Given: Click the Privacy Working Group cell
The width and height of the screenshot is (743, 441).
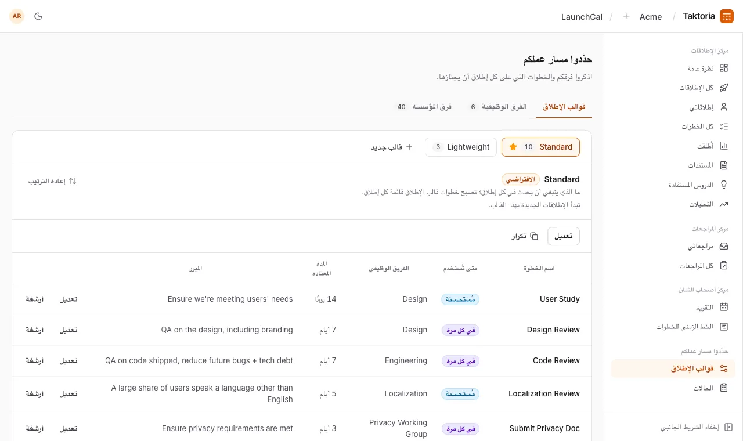Looking at the screenshot, I should click(398, 429).
